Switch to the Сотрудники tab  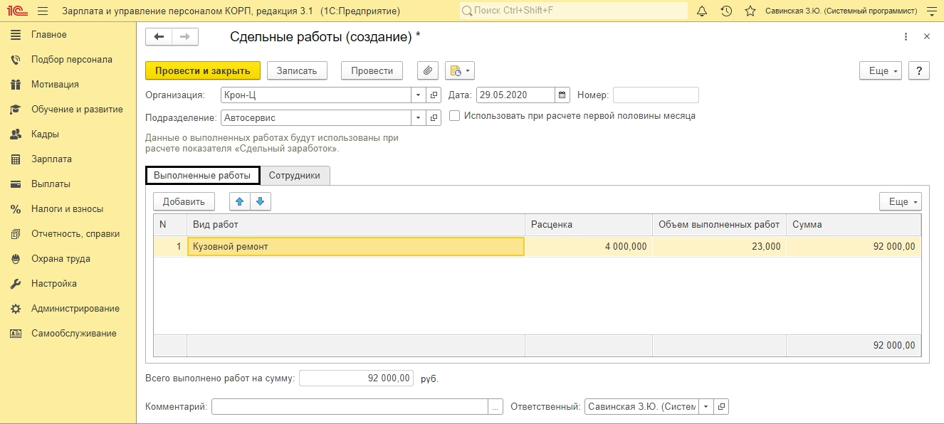(x=295, y=175)
